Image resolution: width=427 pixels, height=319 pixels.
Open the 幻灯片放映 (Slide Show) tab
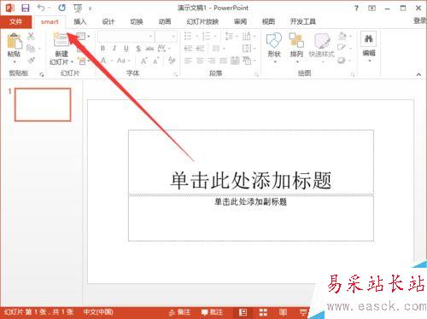202,21
